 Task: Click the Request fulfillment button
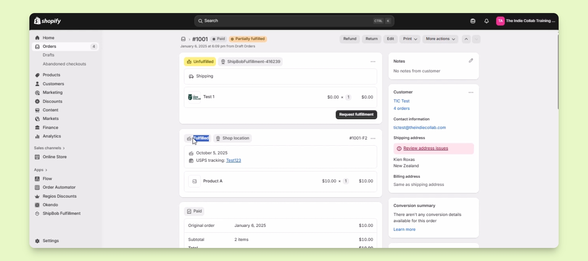point(356,115)
